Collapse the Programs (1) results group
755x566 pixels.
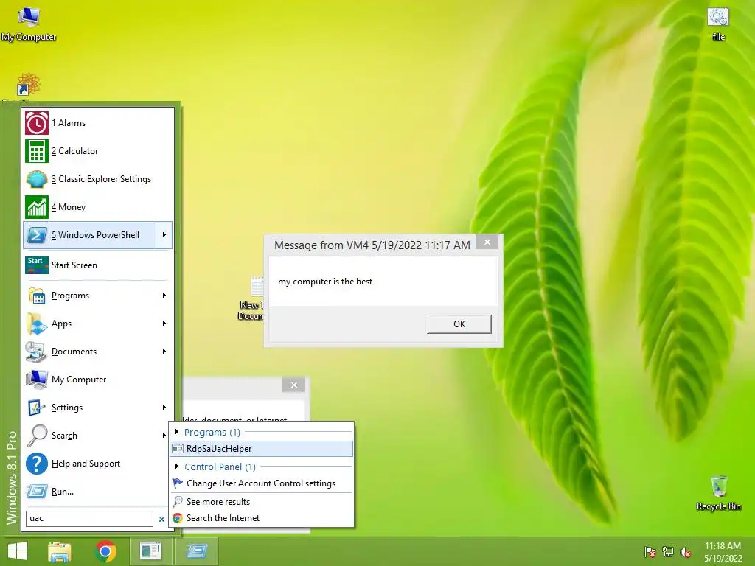[x=177, y=432]
